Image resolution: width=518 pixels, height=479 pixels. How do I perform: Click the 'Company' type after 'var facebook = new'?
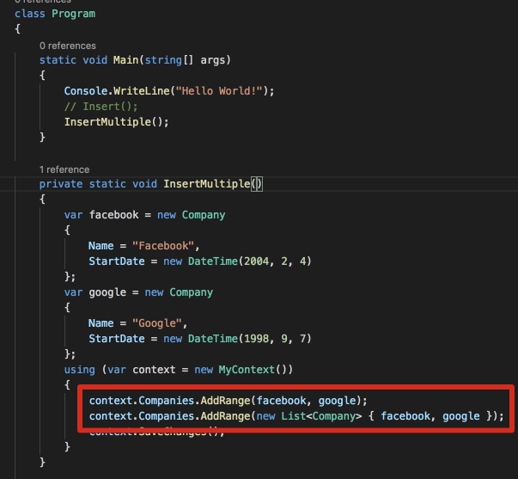pyautogui.click(x=204, y=215)
